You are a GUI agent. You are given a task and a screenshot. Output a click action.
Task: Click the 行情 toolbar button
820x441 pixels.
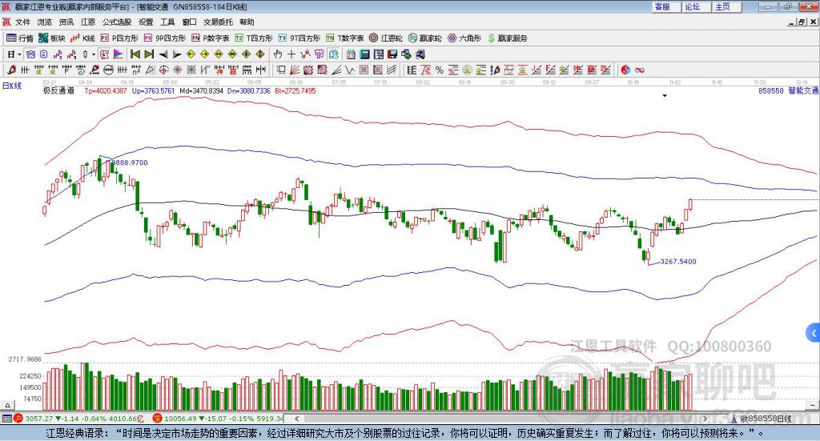(21, 38)
